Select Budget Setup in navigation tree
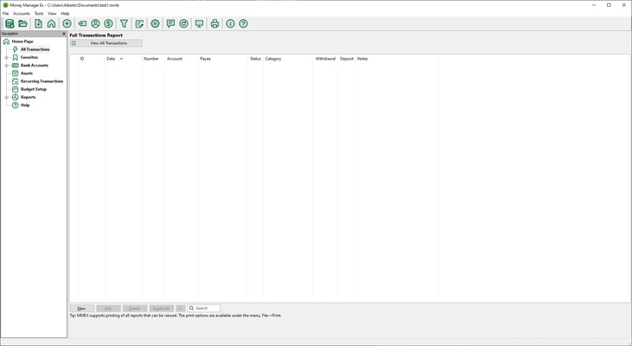 [x=34, y=89]
